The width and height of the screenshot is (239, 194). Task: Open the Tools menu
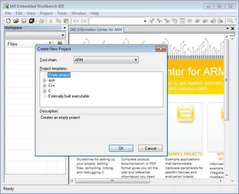click(62, 13)
